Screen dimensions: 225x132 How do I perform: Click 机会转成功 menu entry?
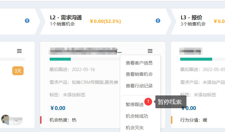tap(137, 116)
